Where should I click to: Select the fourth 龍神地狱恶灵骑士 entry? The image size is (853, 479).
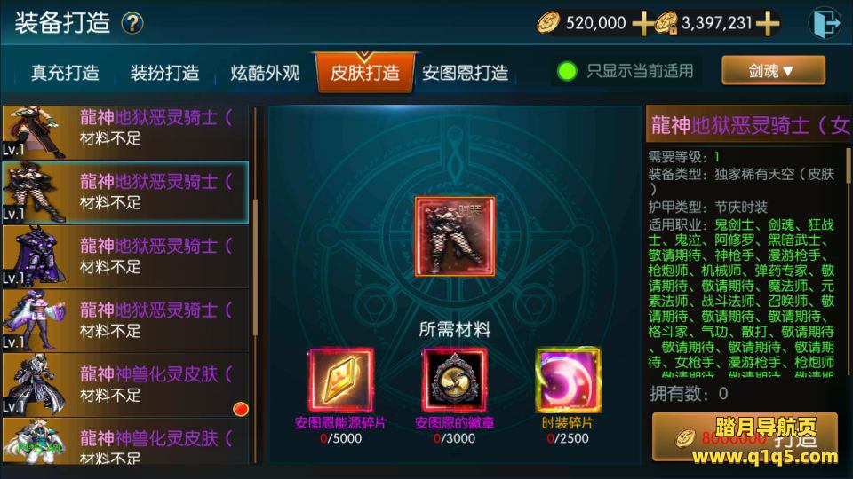[x=125, y=320]
